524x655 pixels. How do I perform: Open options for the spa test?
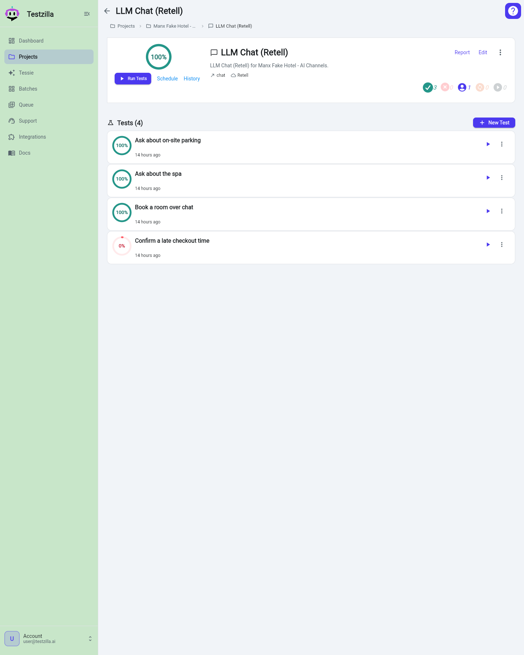coord(502,178)
